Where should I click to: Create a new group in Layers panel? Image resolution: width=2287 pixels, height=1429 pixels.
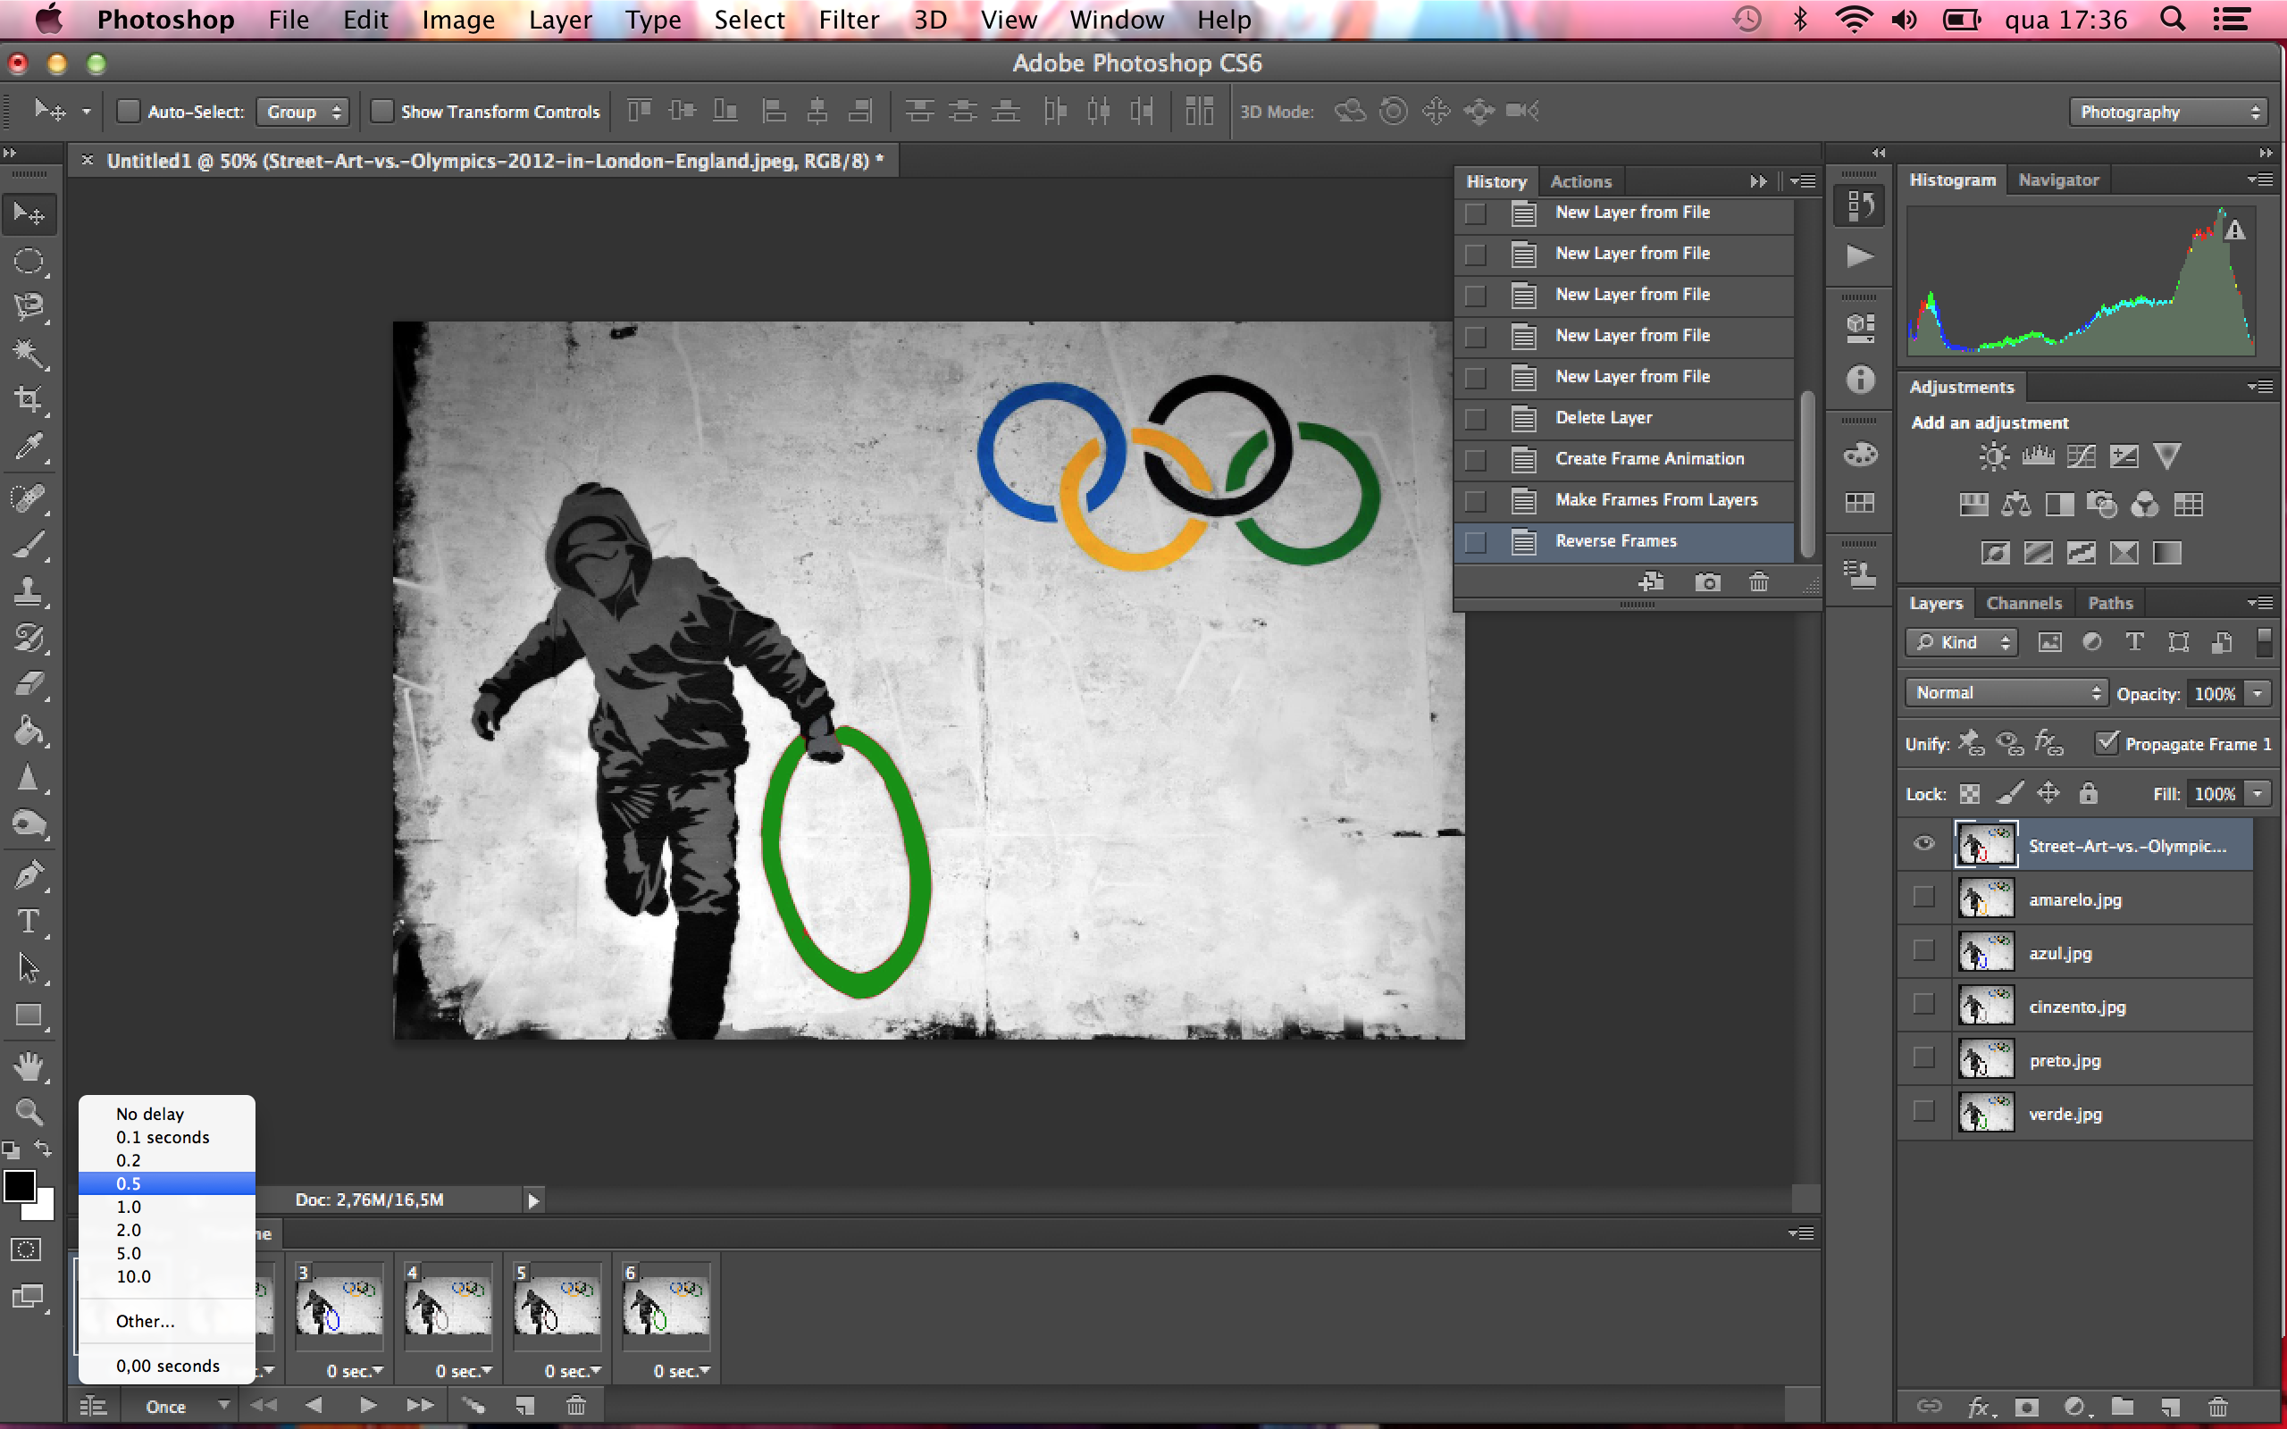pyautogui.click(x=2123, y=1407)
